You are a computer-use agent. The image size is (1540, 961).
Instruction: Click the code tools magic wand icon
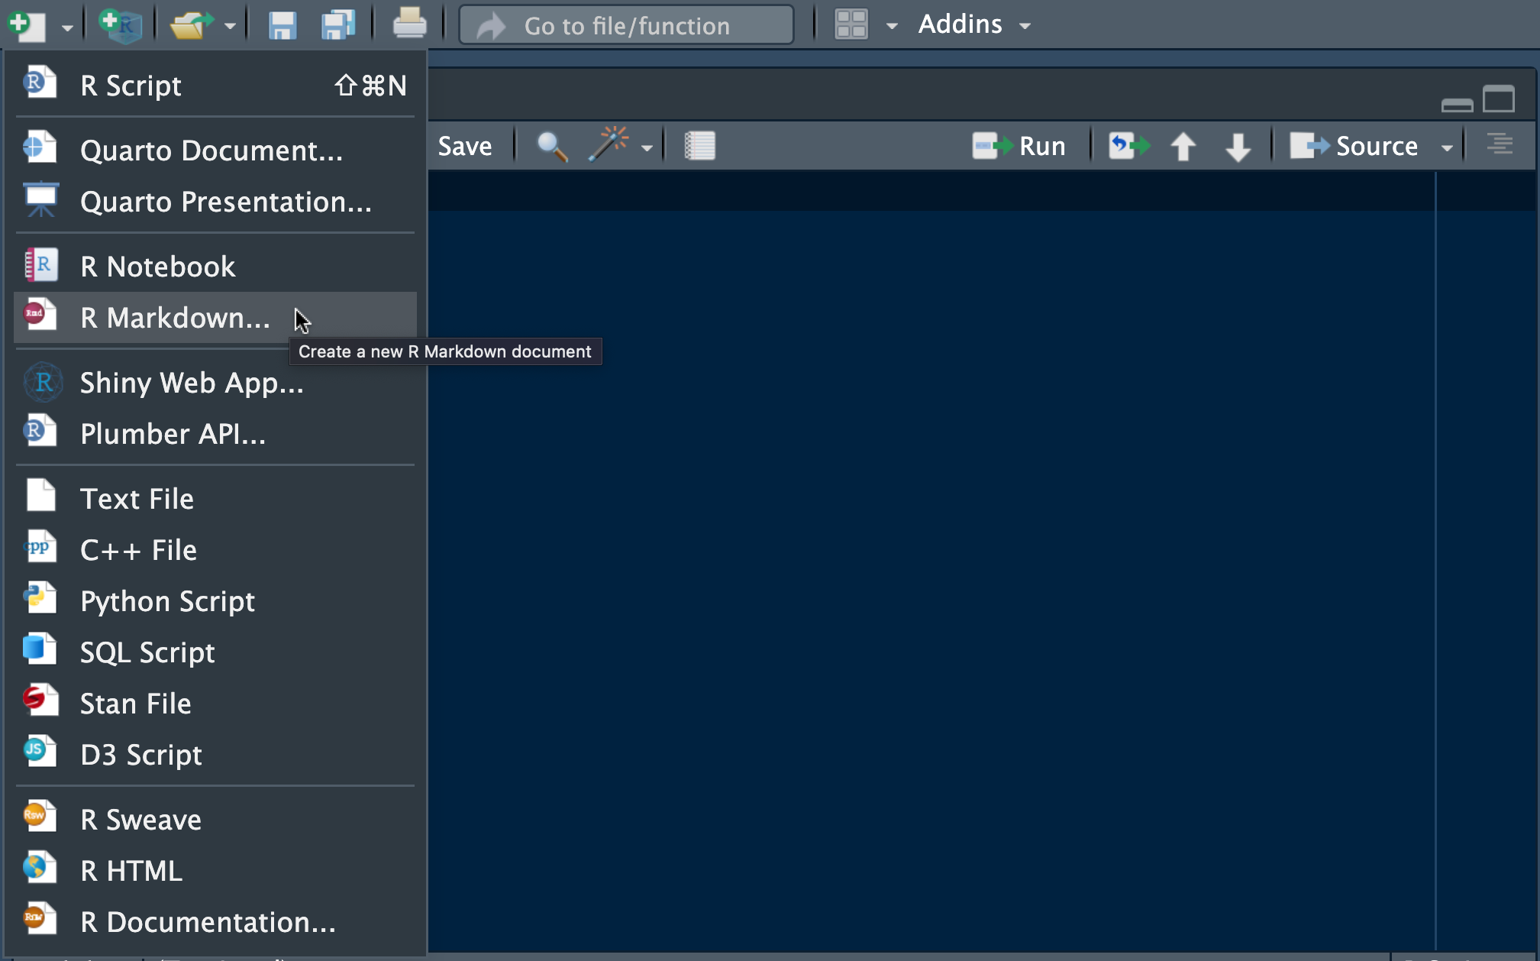tap(609, 145)
